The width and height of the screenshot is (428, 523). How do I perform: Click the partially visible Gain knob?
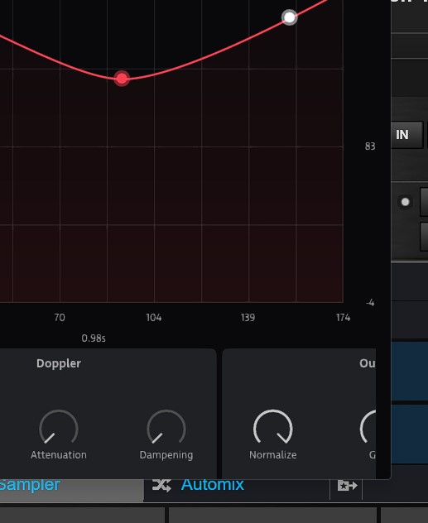coord(368,427)
